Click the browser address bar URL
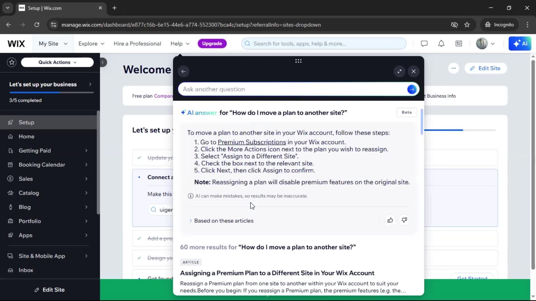 coord(191,25)
